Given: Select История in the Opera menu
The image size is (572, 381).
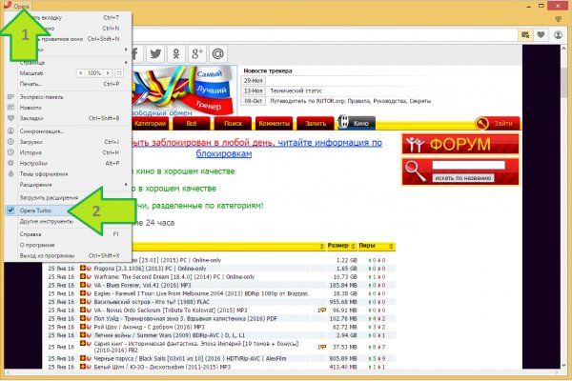Looking at the screenshot, I should (x=31, y=152).
